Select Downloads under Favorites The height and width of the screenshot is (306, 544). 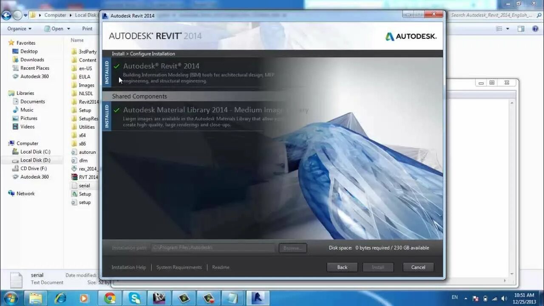click(x=32, y=60)
